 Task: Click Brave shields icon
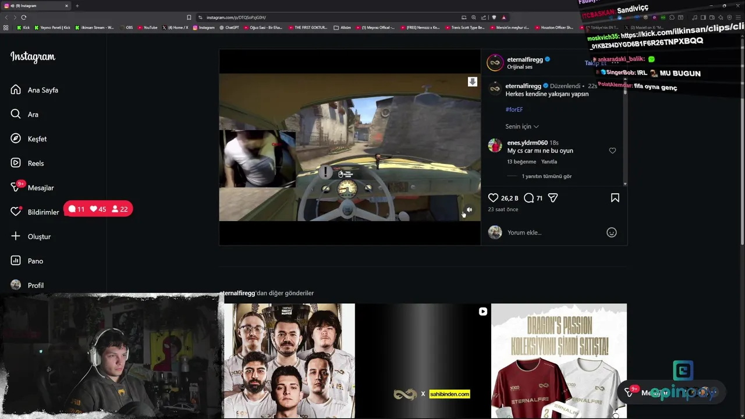point(494,17)
